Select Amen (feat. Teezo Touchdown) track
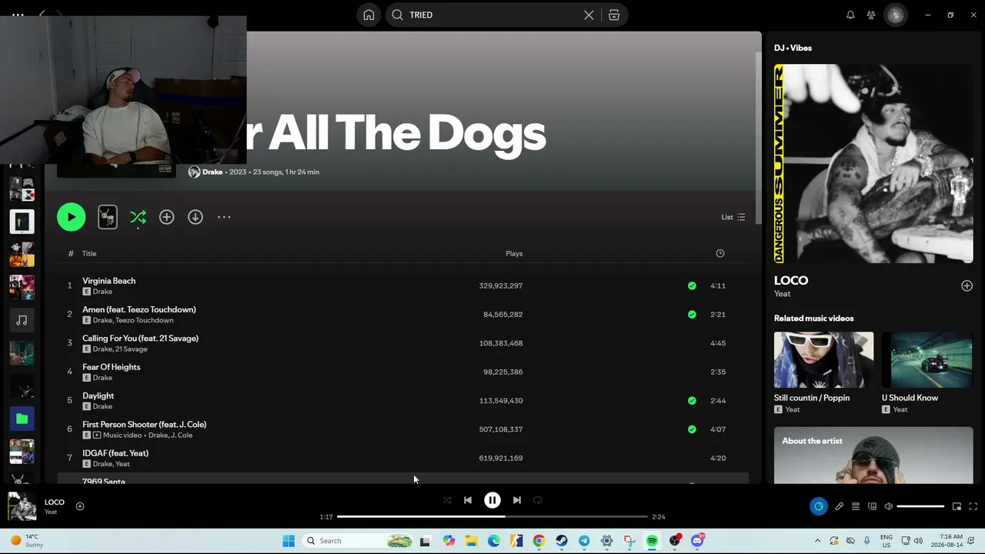The width and height of the screenshot is (985, 554). [x=139, y=309]
